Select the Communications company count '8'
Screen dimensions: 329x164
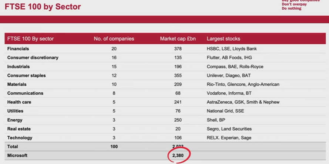114,93
